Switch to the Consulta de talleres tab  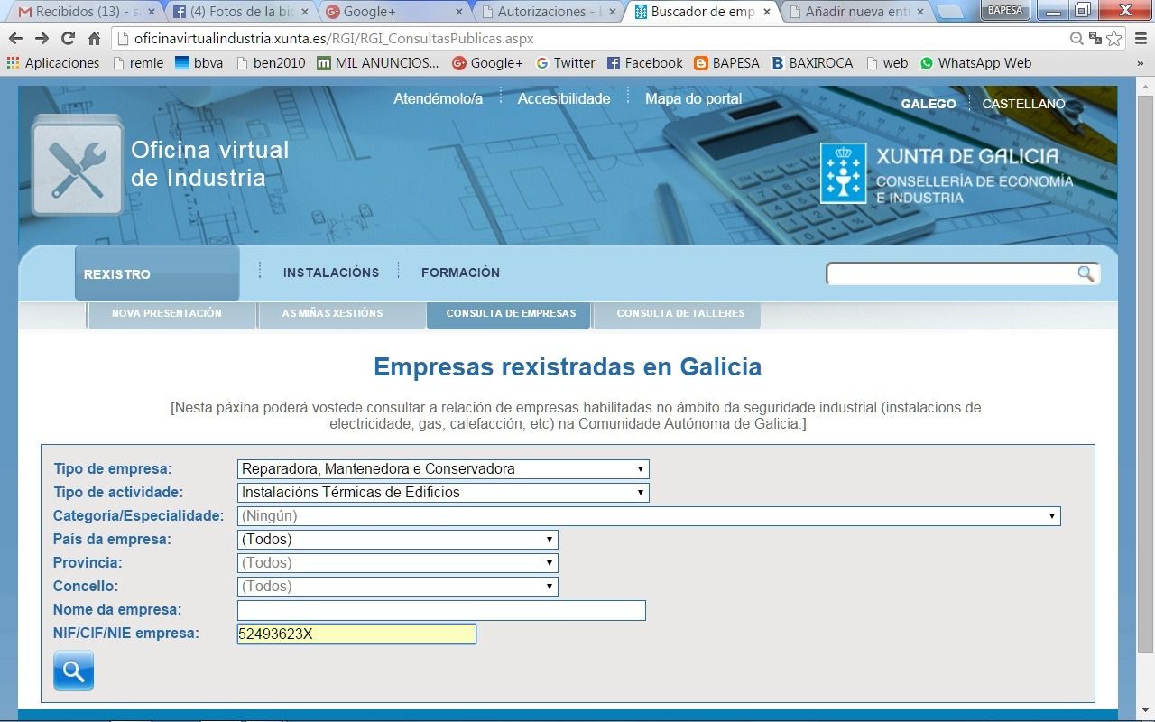pyautogui.click(x=680, y=313)
